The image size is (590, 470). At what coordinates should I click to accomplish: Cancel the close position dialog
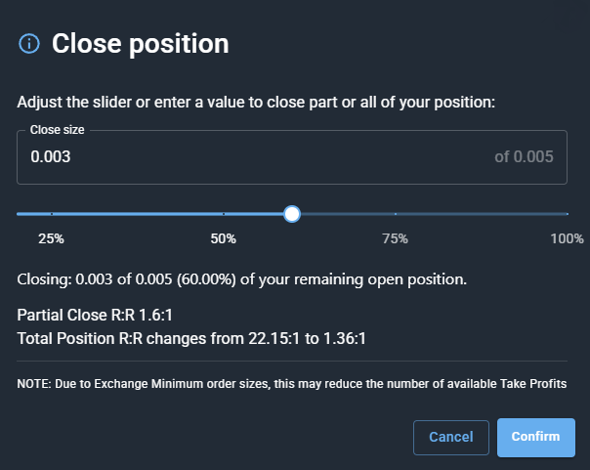pos(451,438)
